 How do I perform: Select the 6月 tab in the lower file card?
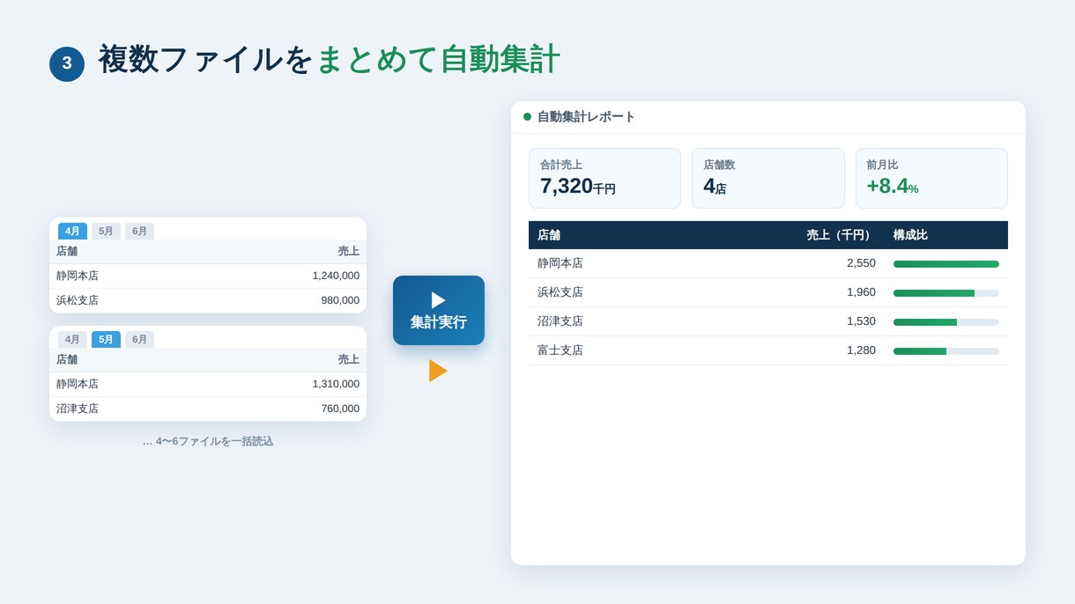tap(139, 339)
